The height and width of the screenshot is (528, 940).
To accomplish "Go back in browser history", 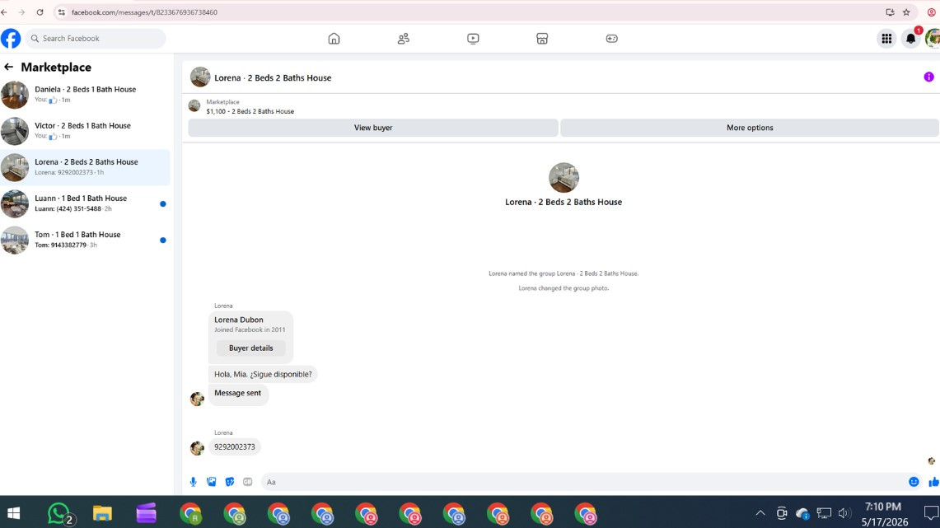I will click(4, 12).
